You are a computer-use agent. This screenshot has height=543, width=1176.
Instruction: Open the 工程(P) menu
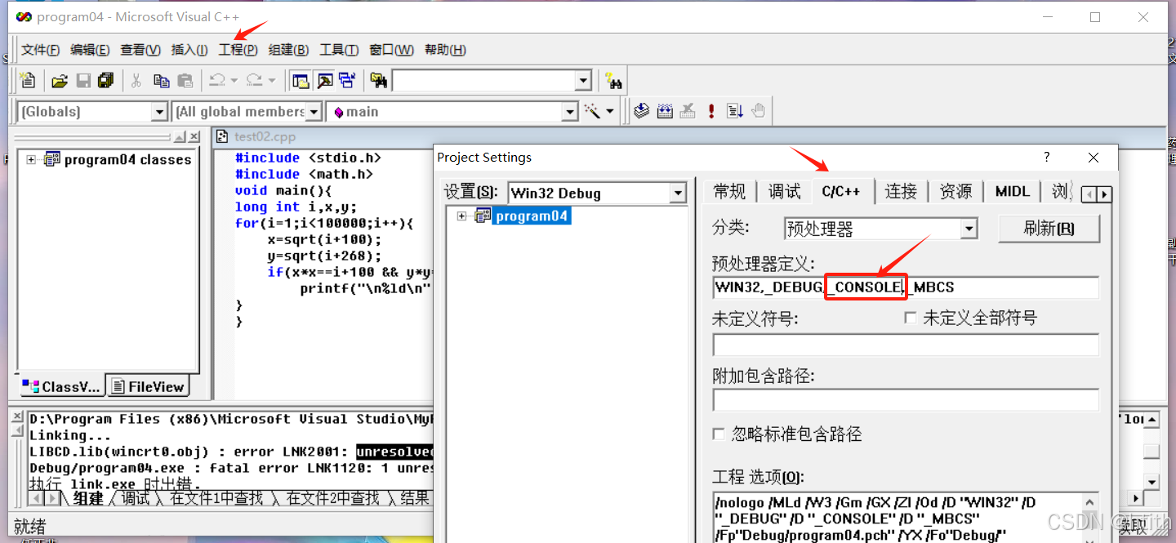pos(238,50)
